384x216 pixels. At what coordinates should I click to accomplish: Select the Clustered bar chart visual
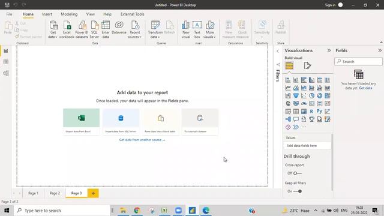[304, 80]
